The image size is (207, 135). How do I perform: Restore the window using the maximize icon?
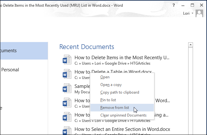[192, 5]
